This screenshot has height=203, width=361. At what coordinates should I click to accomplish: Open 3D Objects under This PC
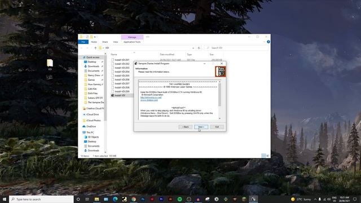point(93,137)
